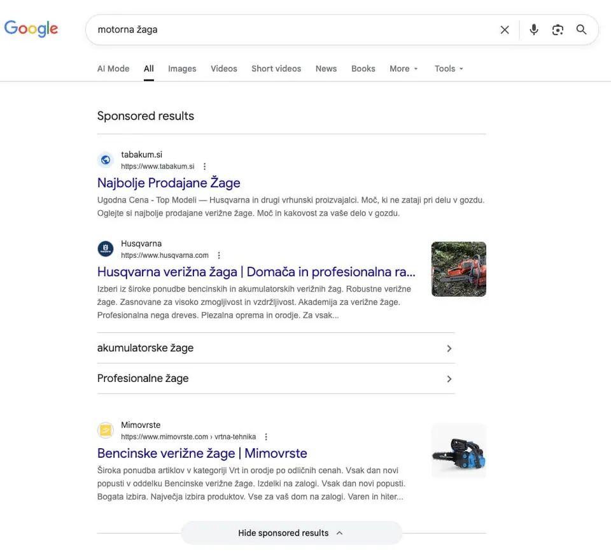
Task: Open the orange Husqvarna chainsaw thumbnail
Action: [x=459, y=269]
